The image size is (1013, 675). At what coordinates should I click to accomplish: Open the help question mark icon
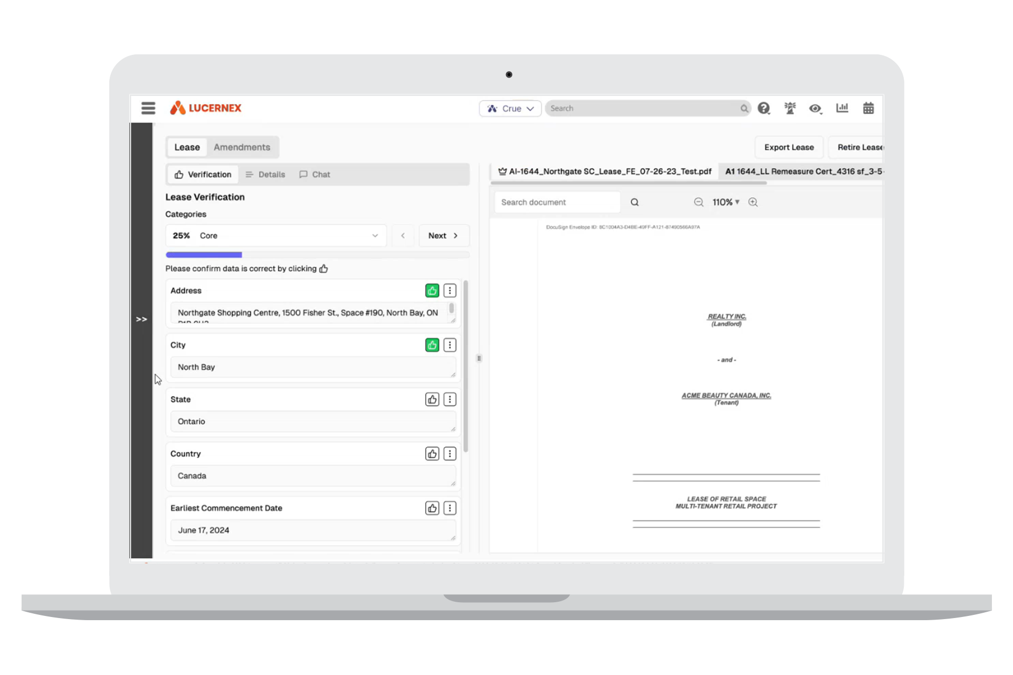tap(763, 108)
